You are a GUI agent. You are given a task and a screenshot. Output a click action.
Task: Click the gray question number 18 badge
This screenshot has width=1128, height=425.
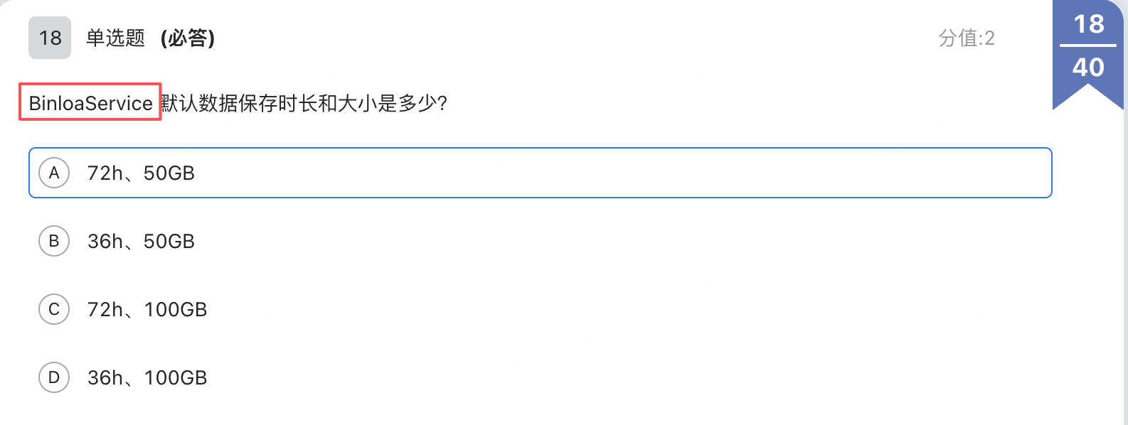coord(50,38)
